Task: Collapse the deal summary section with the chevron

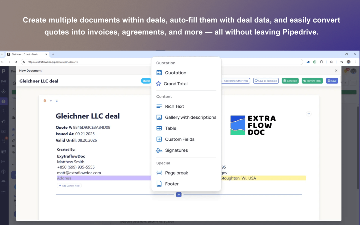Action: (x=13, y=109)
